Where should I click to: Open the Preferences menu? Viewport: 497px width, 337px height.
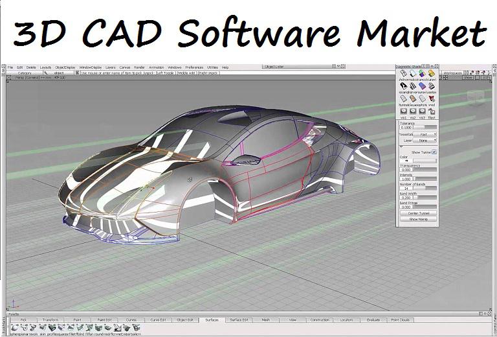[x=194, y=67]
